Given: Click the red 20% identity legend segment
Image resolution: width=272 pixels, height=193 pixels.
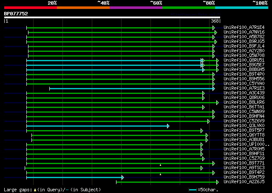Looking at the screenshot, I should tap(31, 8).
